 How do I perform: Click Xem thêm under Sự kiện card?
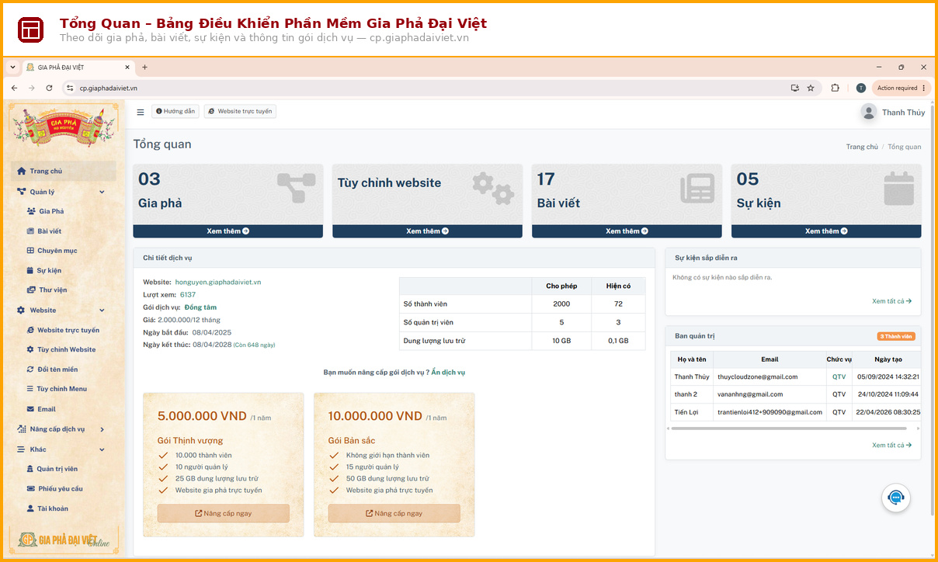pos(826,231)
